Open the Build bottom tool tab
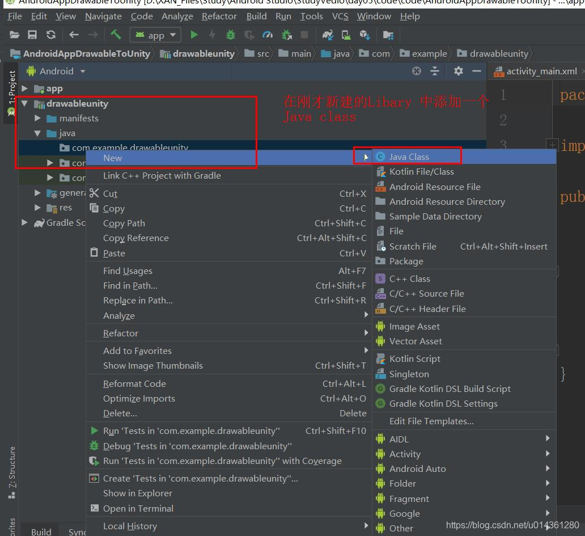The image size is (585, 536). coord(41,531)
